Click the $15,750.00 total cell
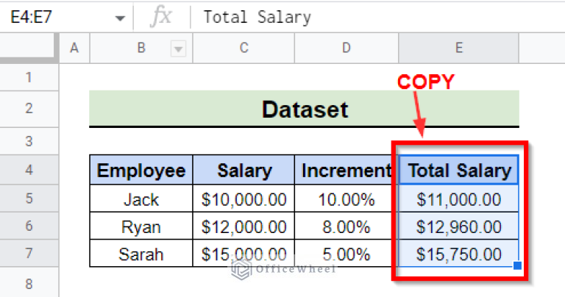Image resolution: width=565 pixels, height=297 pixels. click(459, 254)
